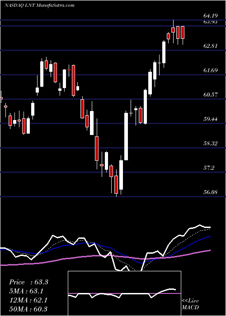Click the 61.69 price level label
This screenshot has width=226, height=316.
[211, 70]
